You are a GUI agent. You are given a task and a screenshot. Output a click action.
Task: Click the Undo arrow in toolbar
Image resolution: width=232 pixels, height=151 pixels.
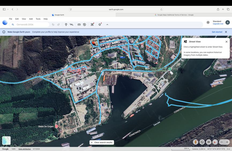tap(53, 24)
